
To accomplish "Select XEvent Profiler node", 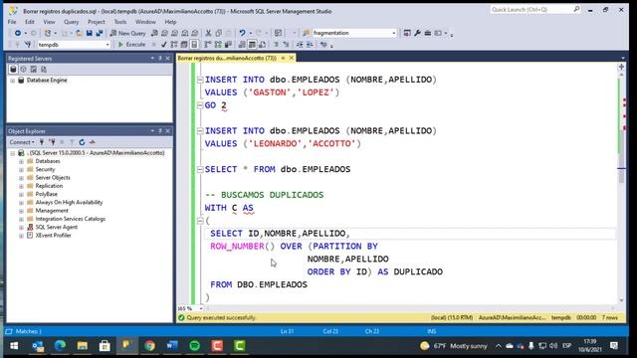I will (53, 236).
